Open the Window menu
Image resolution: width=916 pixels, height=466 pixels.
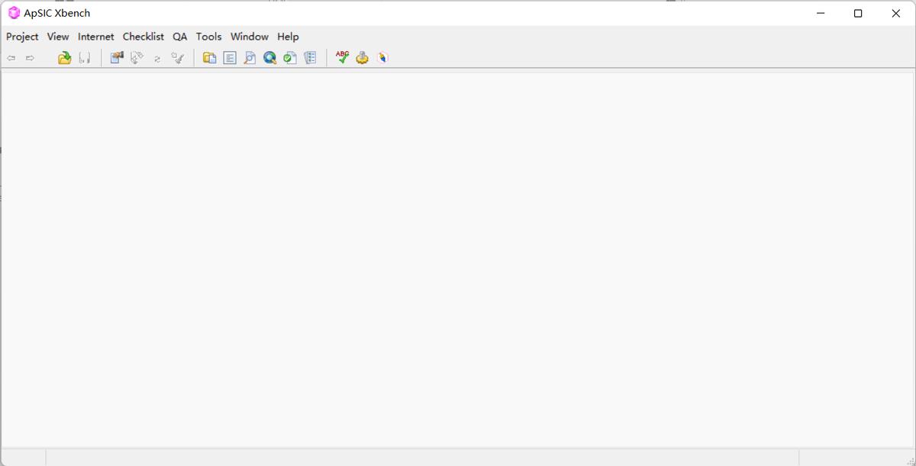click(250, 37)
